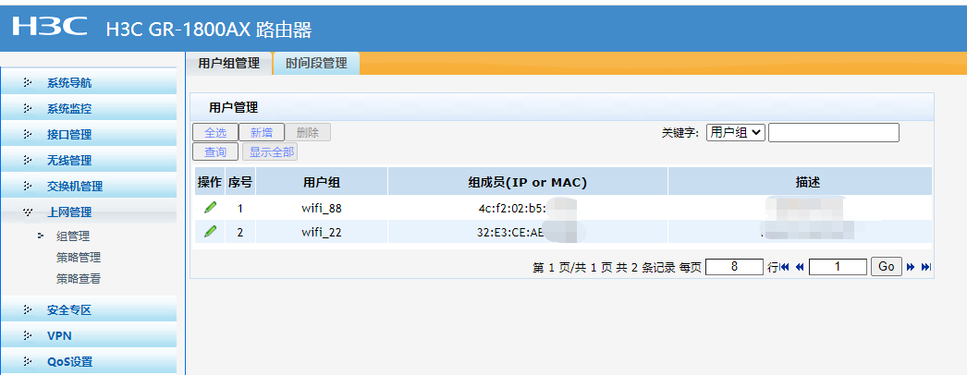This screenshot has height=375, width=967.
Task: Expand the 安全专区 menu section
Action: 69,309
